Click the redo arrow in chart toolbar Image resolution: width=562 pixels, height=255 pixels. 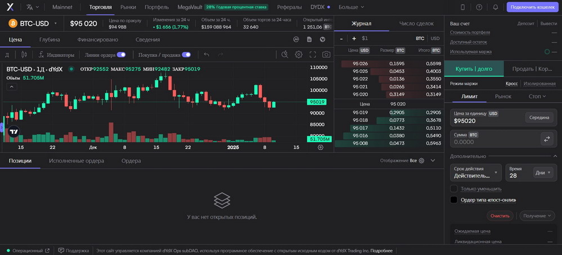[221, 54]
